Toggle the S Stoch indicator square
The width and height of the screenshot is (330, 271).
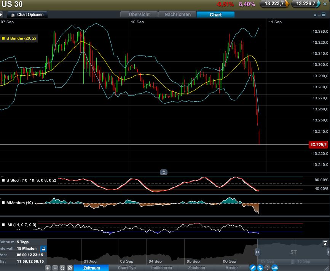coord(3,180)
